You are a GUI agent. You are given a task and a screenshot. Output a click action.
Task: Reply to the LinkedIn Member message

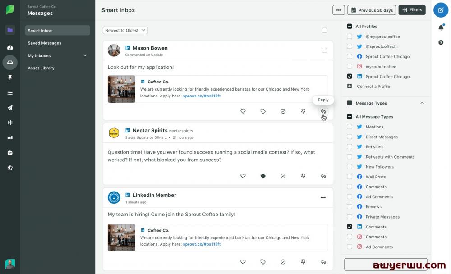coord(323,262)
